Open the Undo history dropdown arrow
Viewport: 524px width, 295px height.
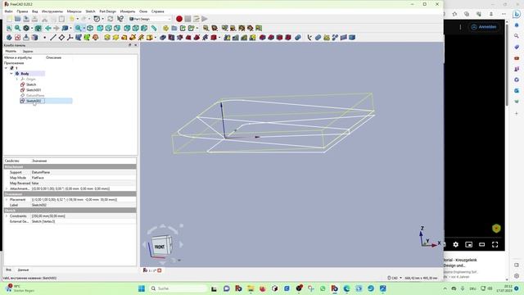(x=78, y=19)
